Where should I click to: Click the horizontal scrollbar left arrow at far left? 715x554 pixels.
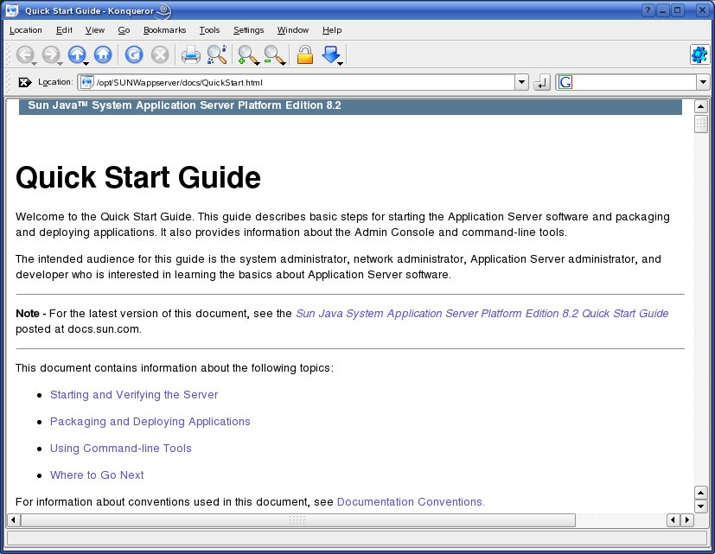(x=13, y=519)
